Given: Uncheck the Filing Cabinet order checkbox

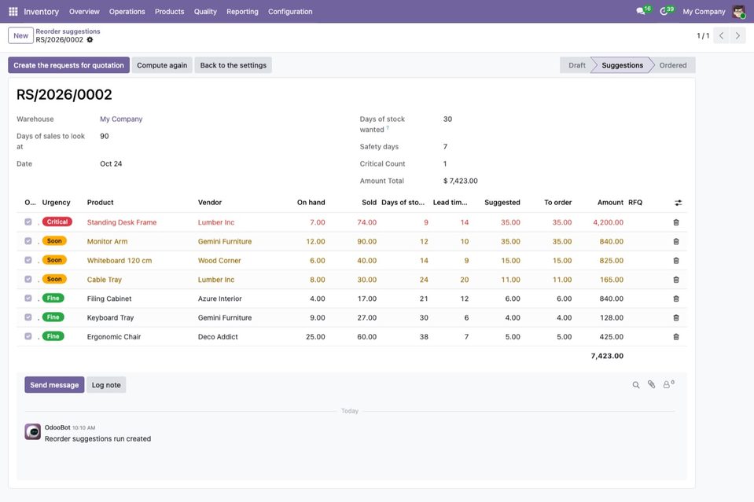Looking at the screenshot, I should 28,299.
